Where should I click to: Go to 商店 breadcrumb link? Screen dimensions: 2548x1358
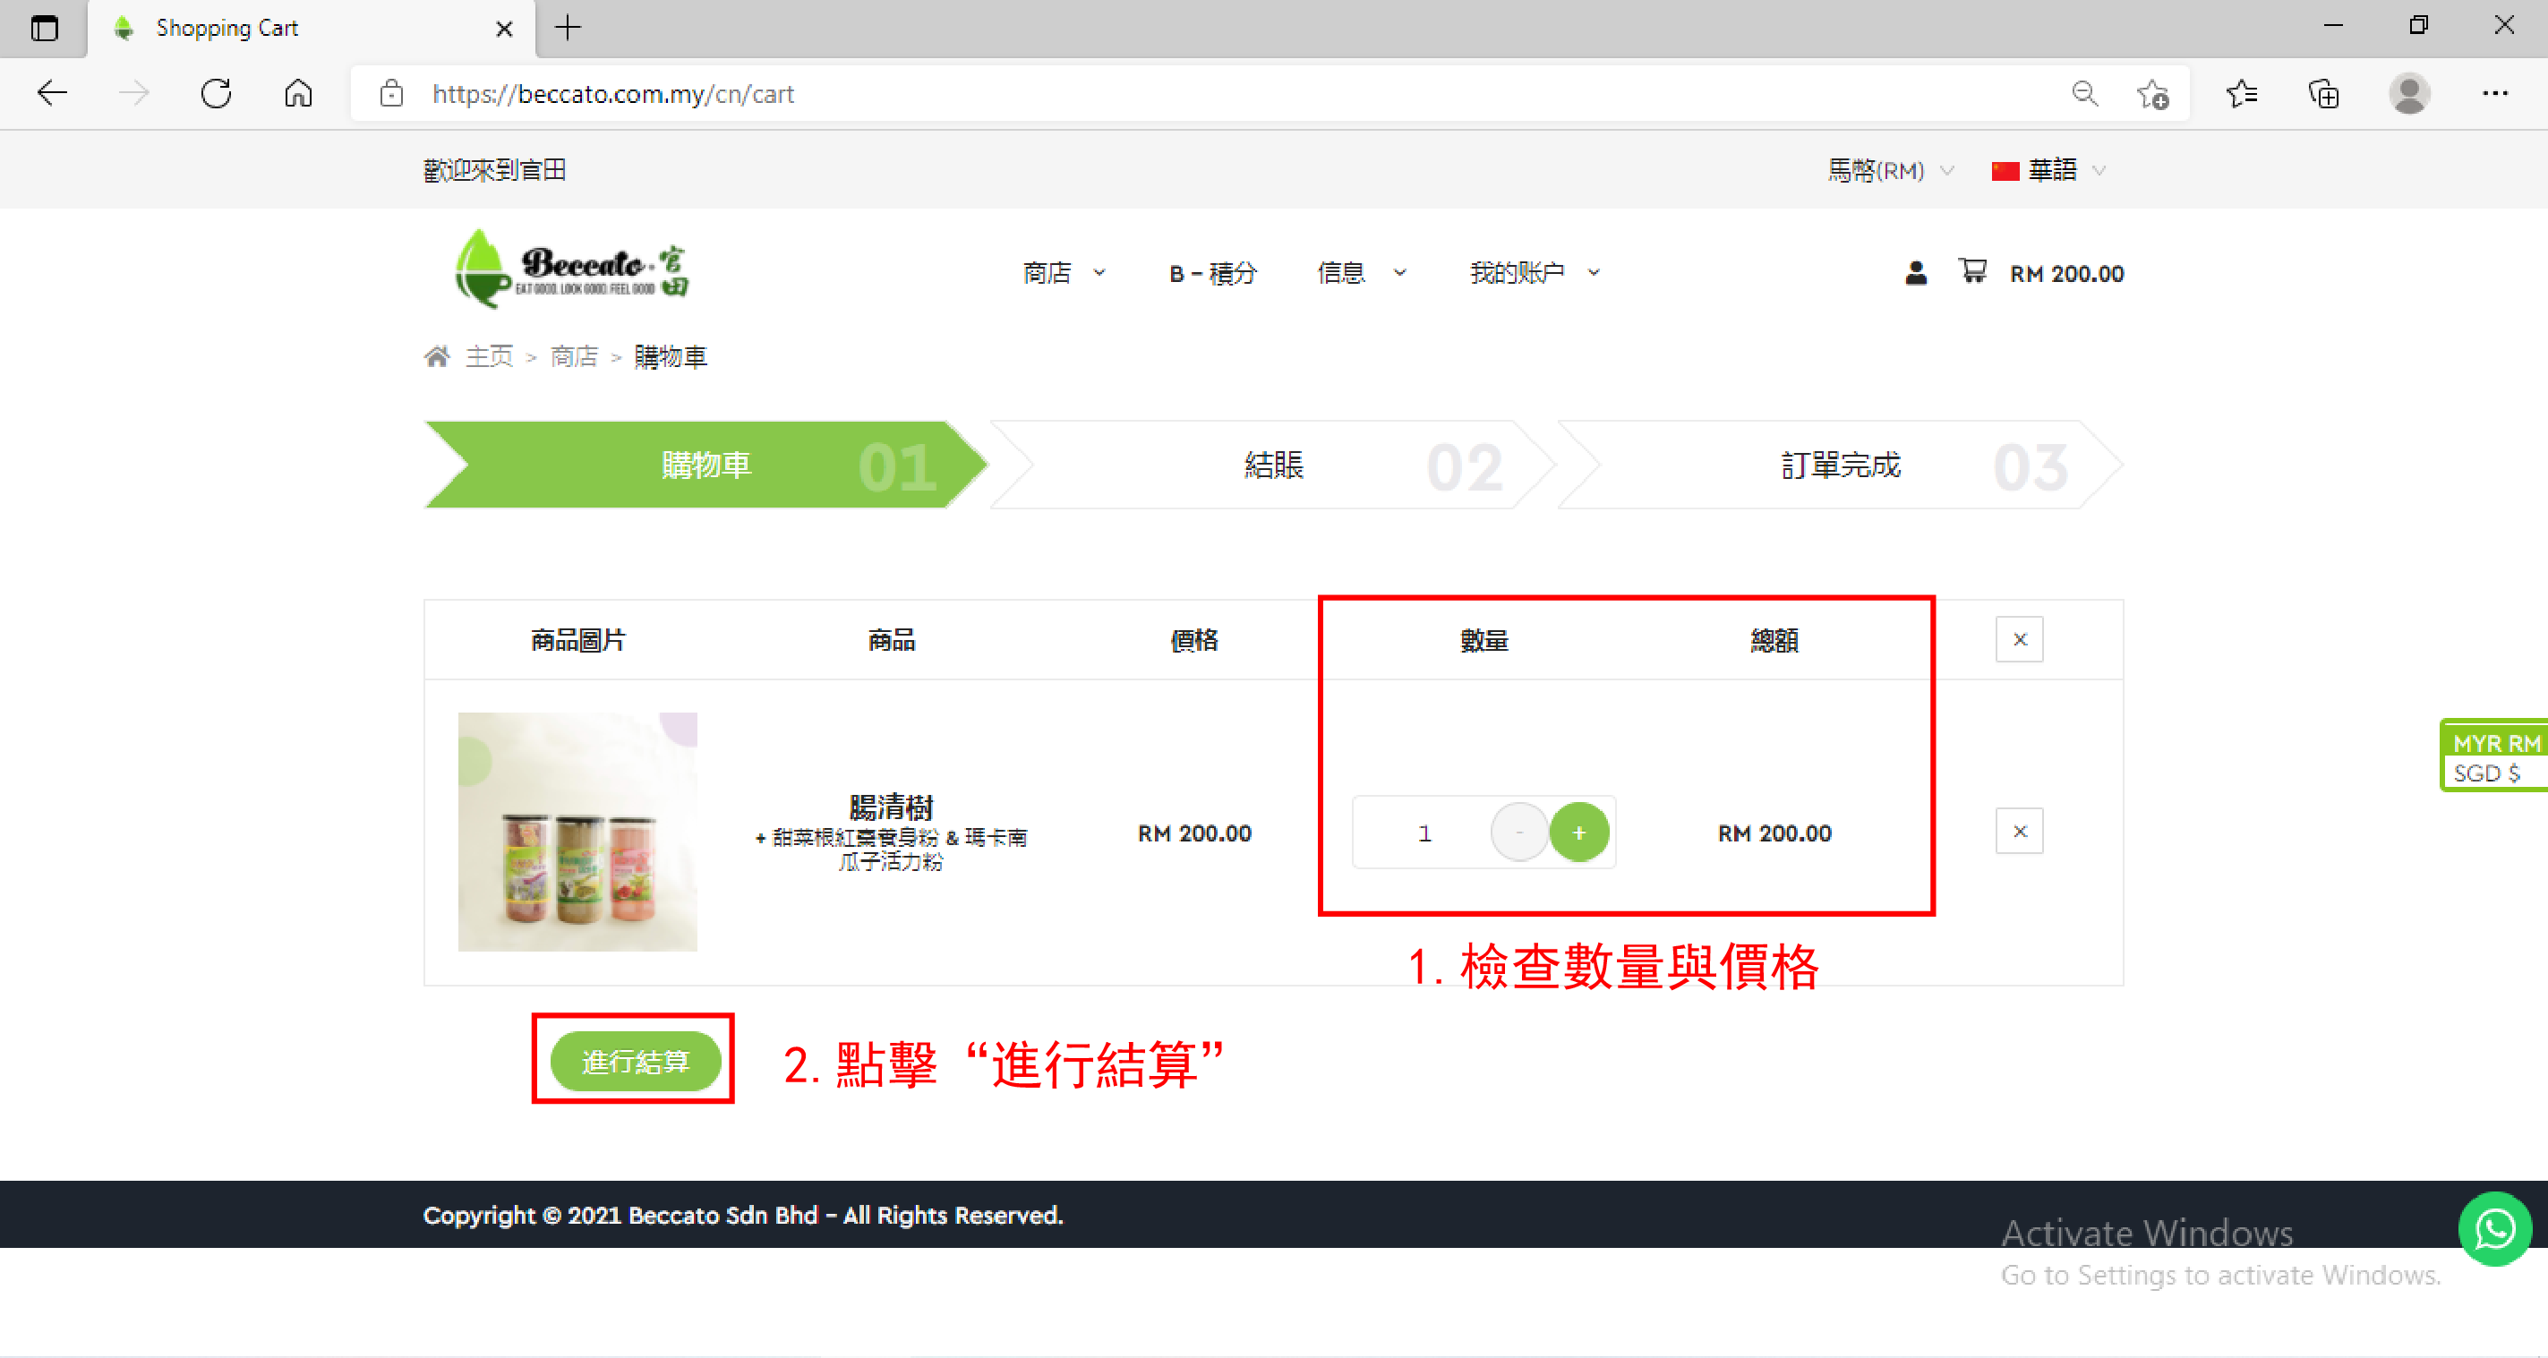coord(574,356)
